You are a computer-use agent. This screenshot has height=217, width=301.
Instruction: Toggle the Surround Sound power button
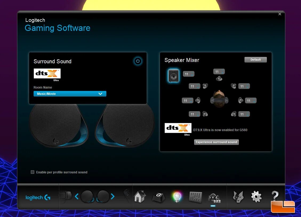coord(138,61)
